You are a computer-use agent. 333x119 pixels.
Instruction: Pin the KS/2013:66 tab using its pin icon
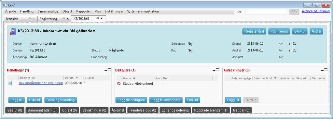(x=98, y=19)
